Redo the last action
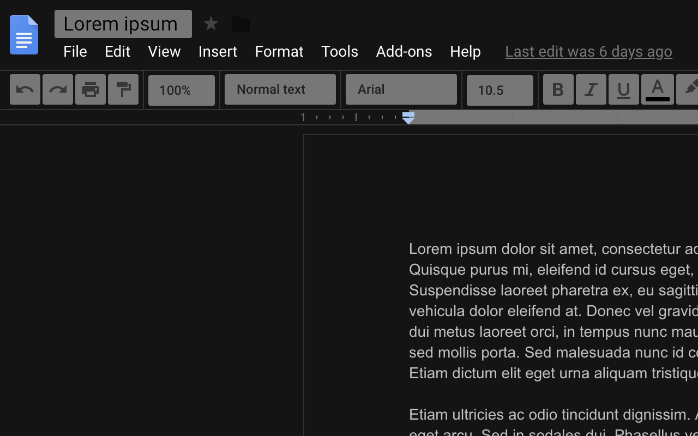Image resolution: width=698 pixels, height=436 pixels. point(57,89)
